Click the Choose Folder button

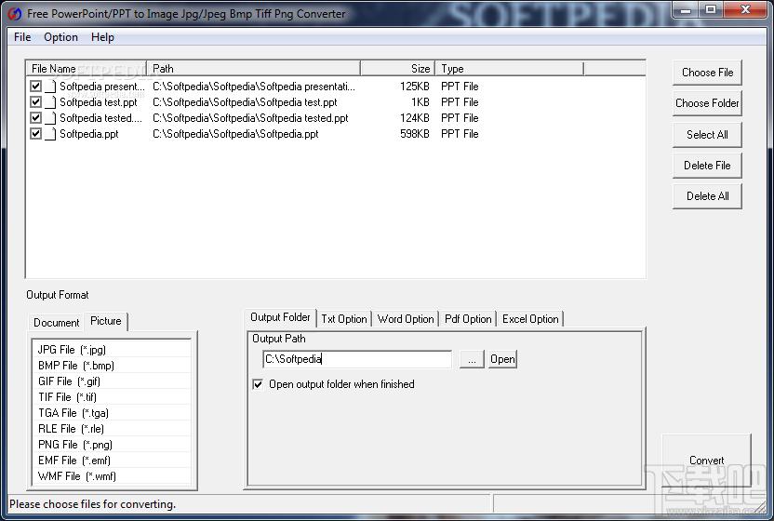click(x=707, y=103)
